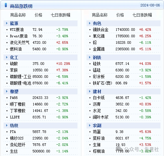Select the 棉纱32S commodity name
The height and width of the screenshot is (156, 164).
coord(17,138)
